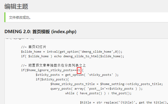Click the opening brace after the red-boxed 1
This screenshot has width=168, height=104.
click(83, 70)
